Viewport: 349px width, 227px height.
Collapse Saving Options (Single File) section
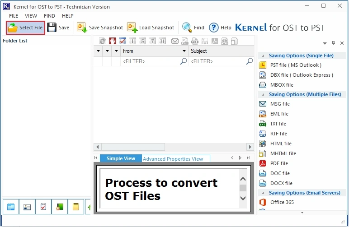coord(263,56)
